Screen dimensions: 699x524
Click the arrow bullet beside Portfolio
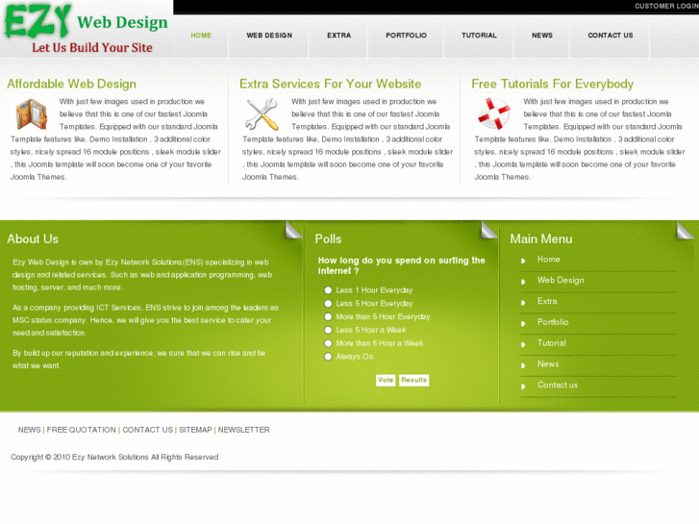(523, 324)
